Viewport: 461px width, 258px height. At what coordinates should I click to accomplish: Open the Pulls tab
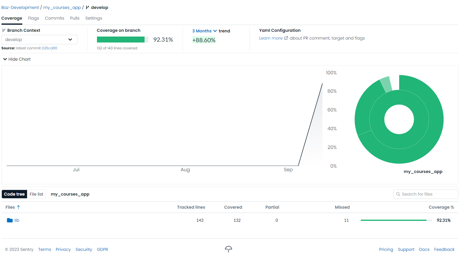pos(75,18)
